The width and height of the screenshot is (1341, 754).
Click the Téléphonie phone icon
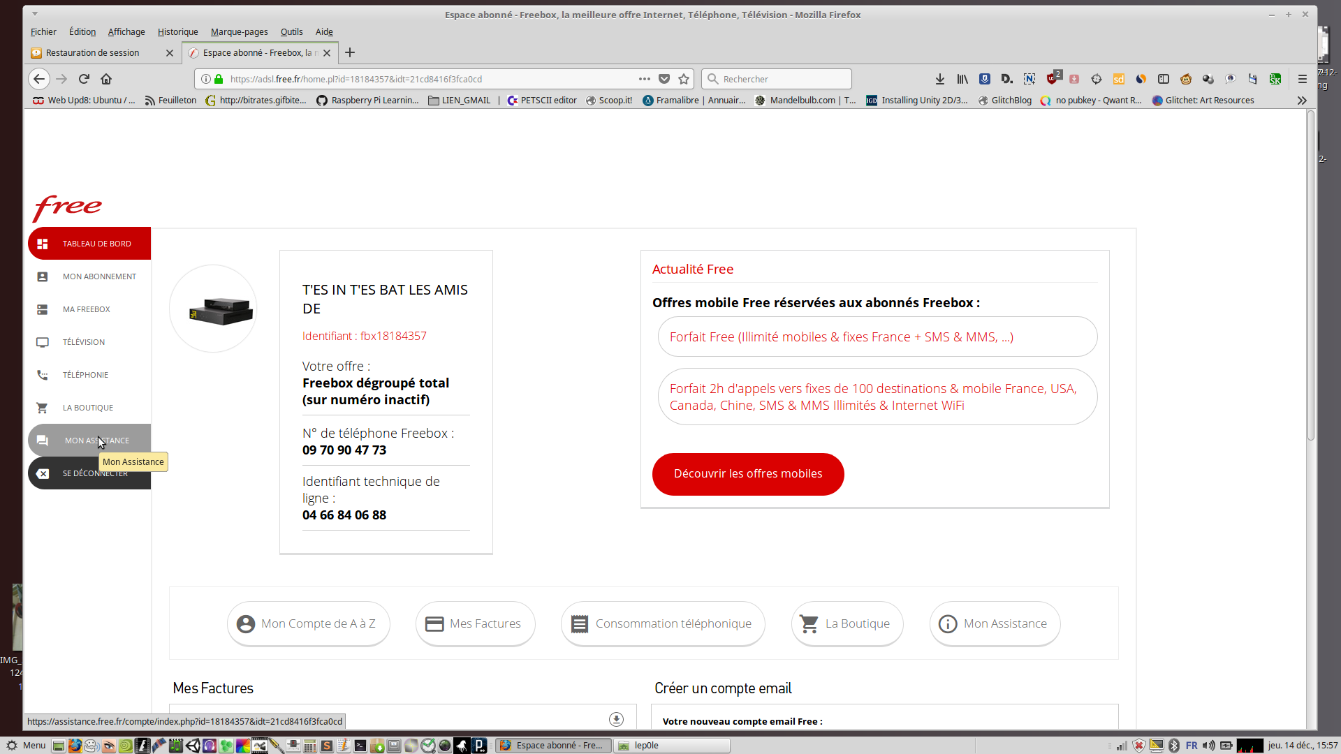[x=43, y=375]
